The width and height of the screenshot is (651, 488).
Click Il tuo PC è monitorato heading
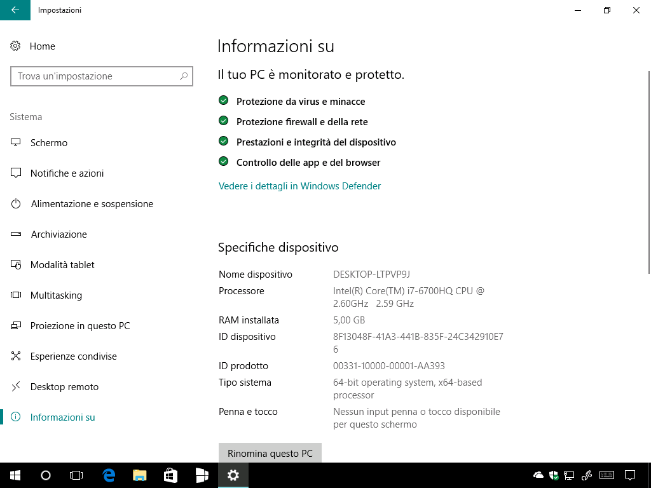(311, 75)
